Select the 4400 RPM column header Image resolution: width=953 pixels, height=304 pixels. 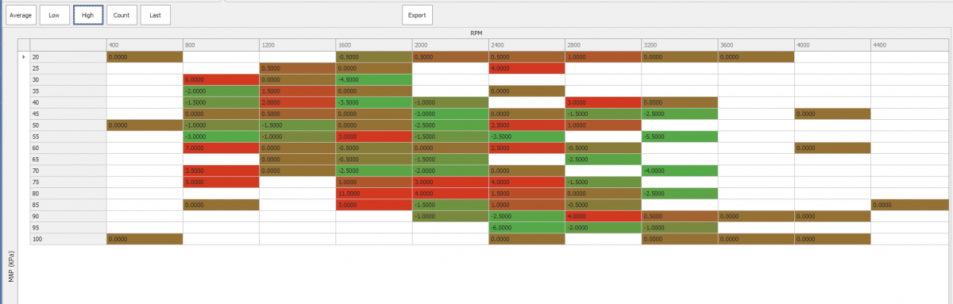pos(911,45)
